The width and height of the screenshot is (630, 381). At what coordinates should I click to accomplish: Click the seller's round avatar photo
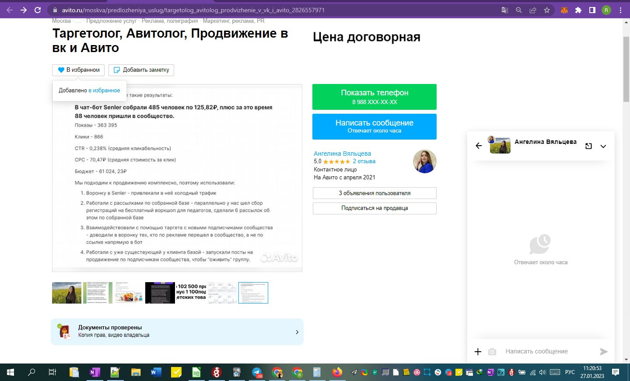425,161
